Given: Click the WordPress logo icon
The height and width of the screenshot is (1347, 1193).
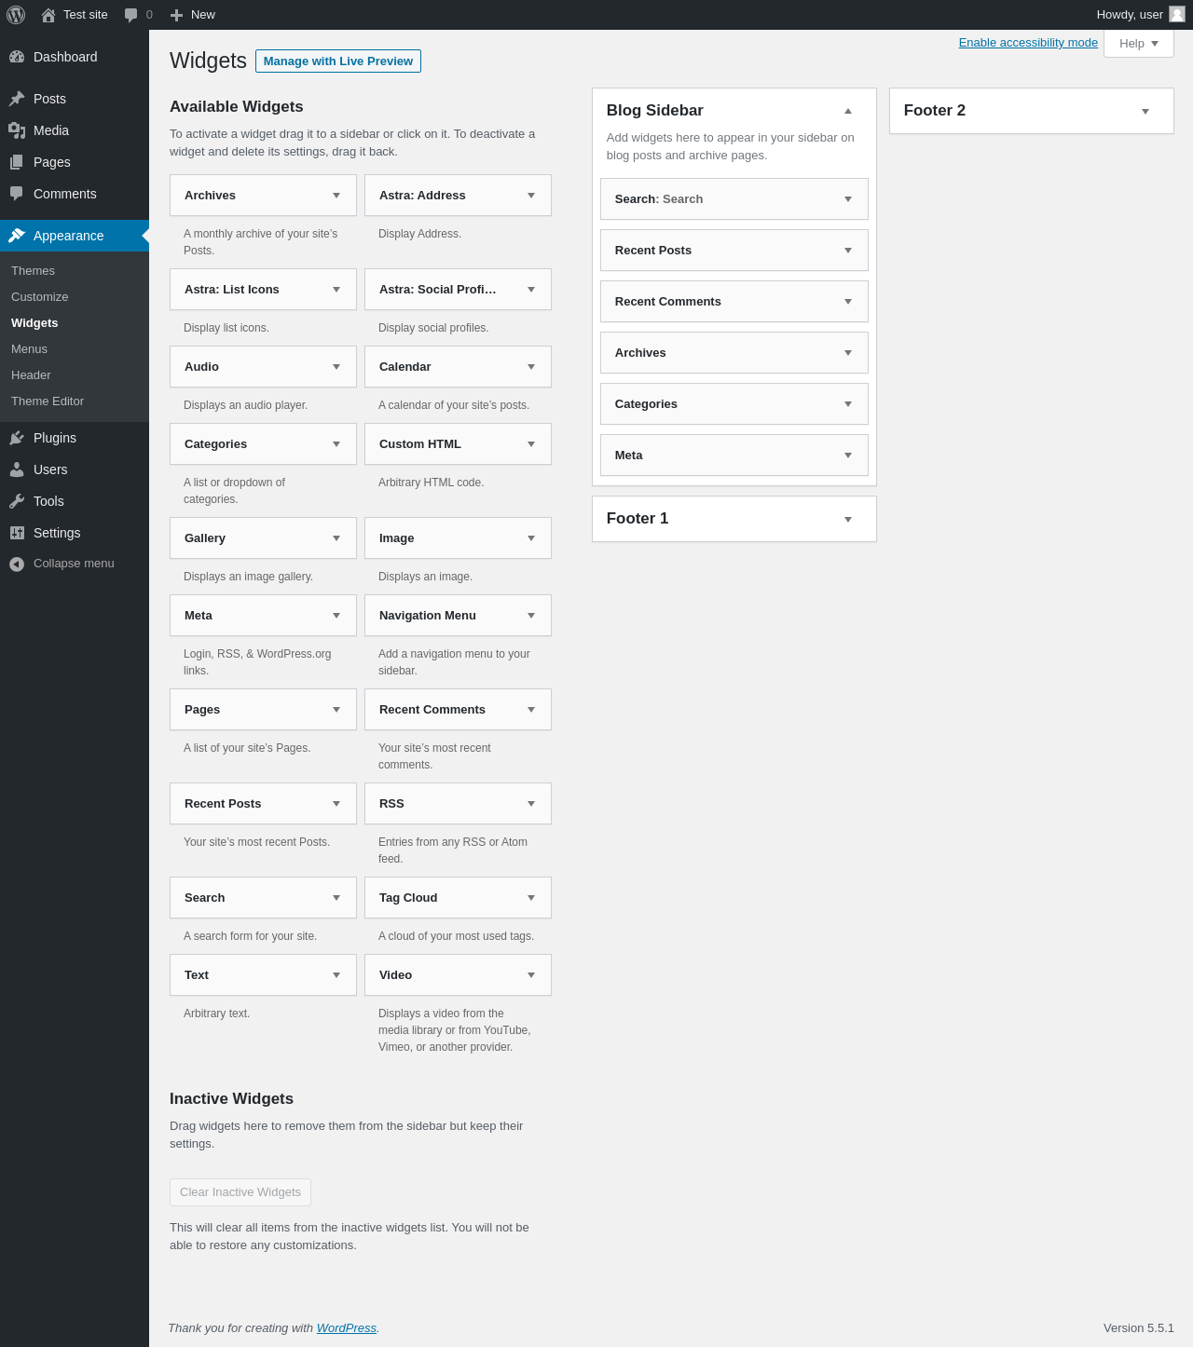Looking at the screenshot, I should point(16,15).
